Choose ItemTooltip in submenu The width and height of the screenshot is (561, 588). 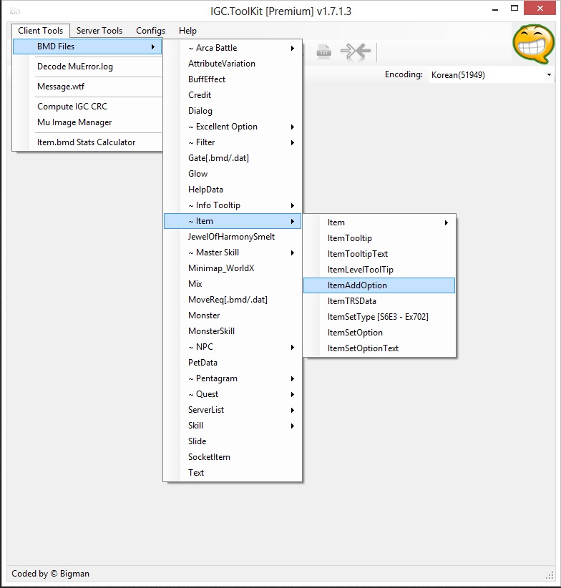(x=379, y=238)
